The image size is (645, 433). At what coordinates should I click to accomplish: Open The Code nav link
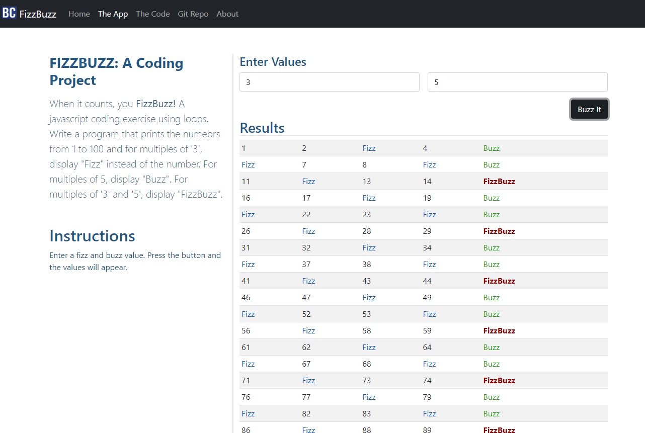pyautogui.click(x=152, y=14)
